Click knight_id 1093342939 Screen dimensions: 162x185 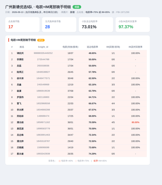[x=43, y=154]
